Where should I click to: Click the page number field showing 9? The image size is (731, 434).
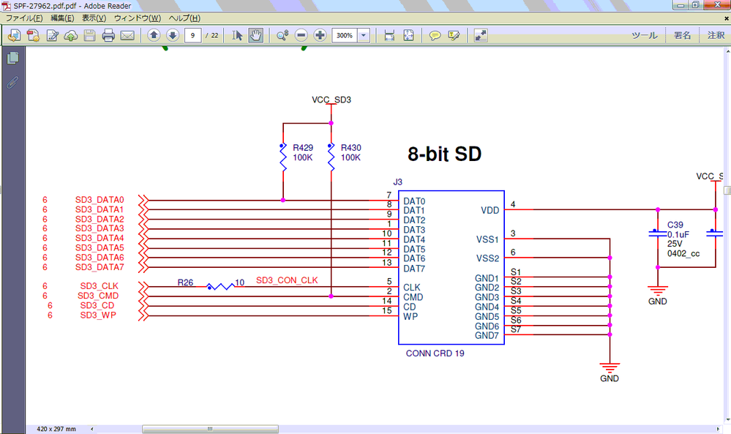click(192, 34)
